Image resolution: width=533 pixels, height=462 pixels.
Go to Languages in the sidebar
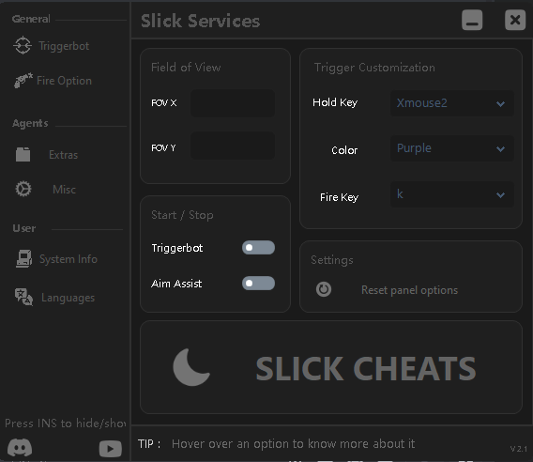[x=68, y=298]
